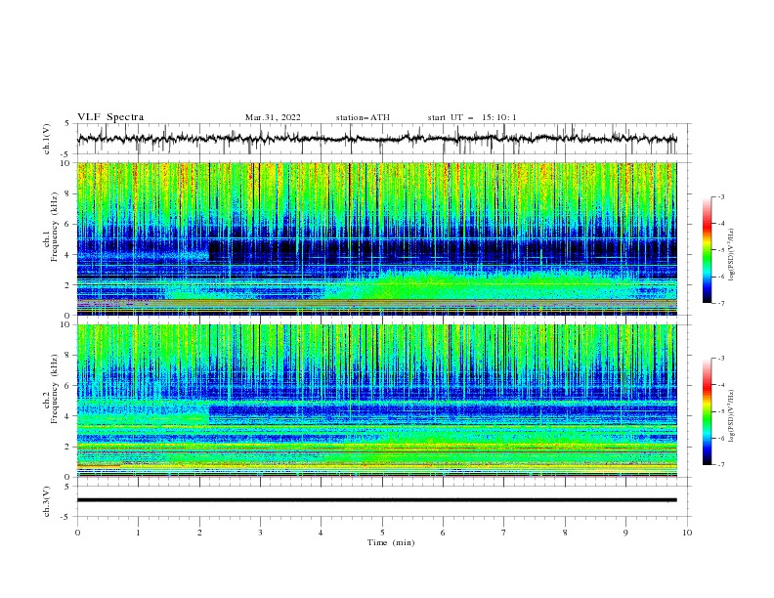Viewport: 774px width, 598px height.
Task: Click the time-axis tick label '9'
Action: (x=625, y=533)
